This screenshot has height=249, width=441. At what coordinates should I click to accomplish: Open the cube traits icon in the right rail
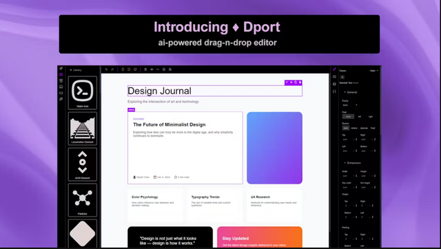[x=334, y=84]
